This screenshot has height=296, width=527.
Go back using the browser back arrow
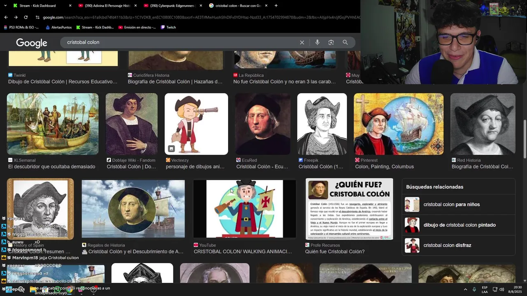coord(6,17)
